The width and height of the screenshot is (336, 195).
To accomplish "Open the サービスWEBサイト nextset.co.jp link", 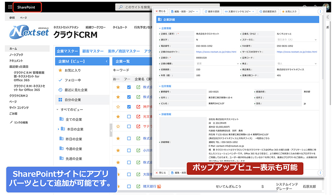I will pyautogui.click(x=297, y=52).
